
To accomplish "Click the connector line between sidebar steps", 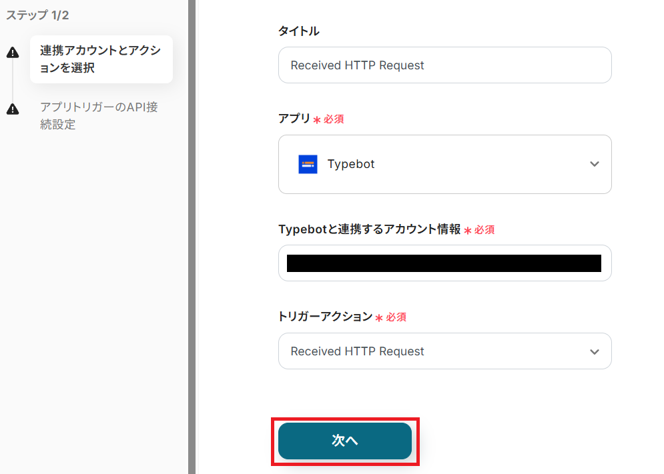I will click(12, 81).
